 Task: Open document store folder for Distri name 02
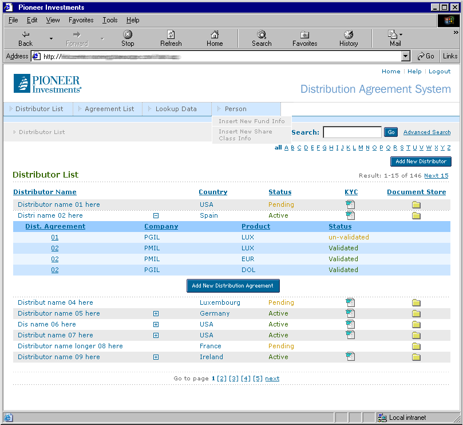click(x=416, y=216)
